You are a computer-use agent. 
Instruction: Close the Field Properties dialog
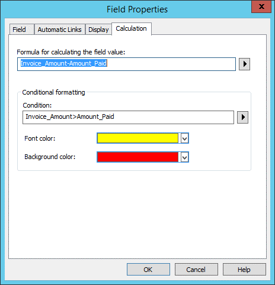[261, 7]
